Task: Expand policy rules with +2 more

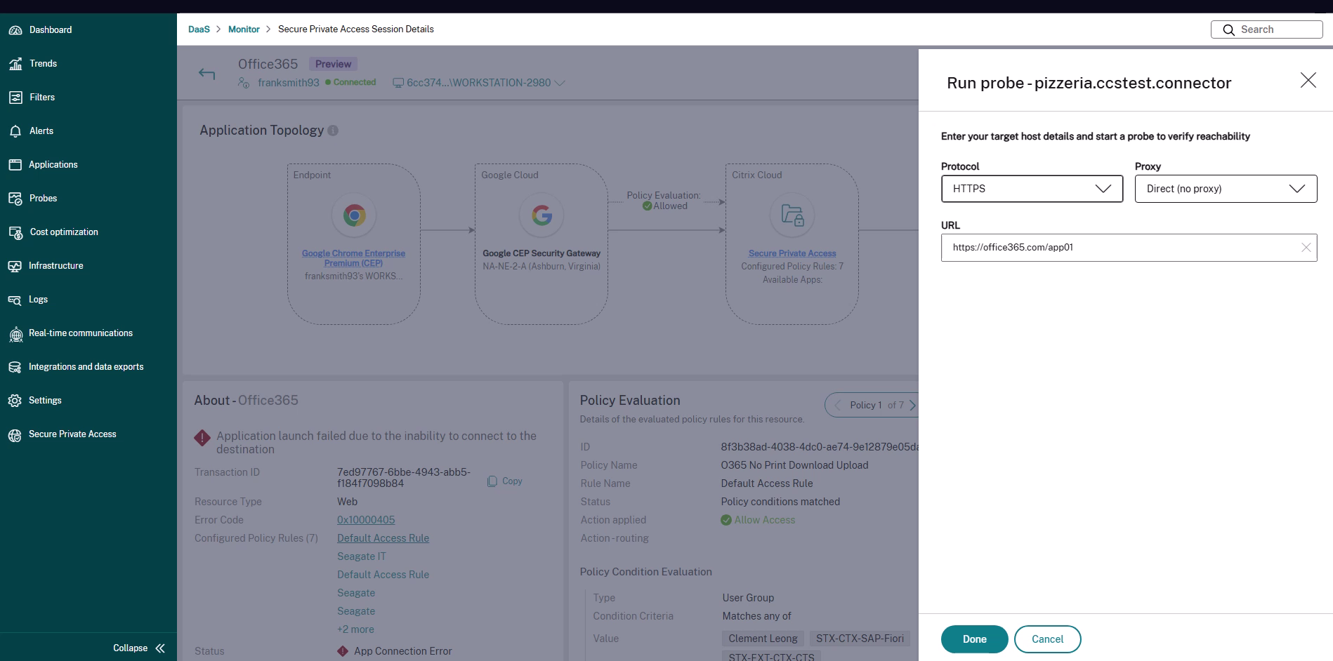Action: pyautogui.click(x=355, y=629)
